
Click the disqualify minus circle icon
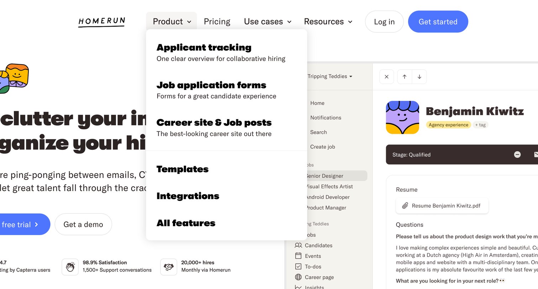(517, 154)
